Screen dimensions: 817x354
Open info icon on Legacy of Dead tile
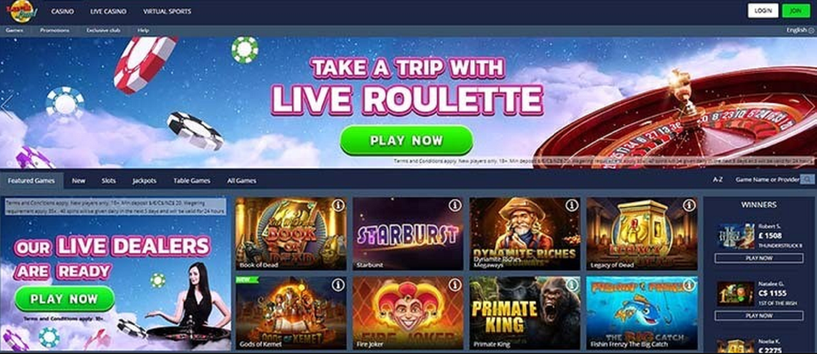tap(689, 206)
